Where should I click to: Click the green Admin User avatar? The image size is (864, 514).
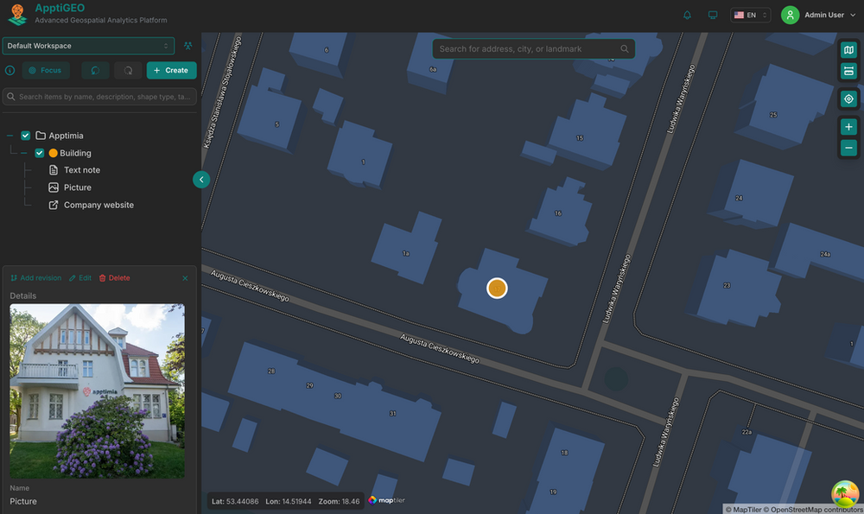click(x=790, y=15)
